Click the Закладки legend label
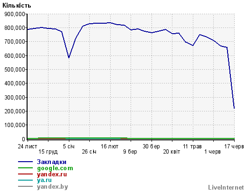 point(51,162)
